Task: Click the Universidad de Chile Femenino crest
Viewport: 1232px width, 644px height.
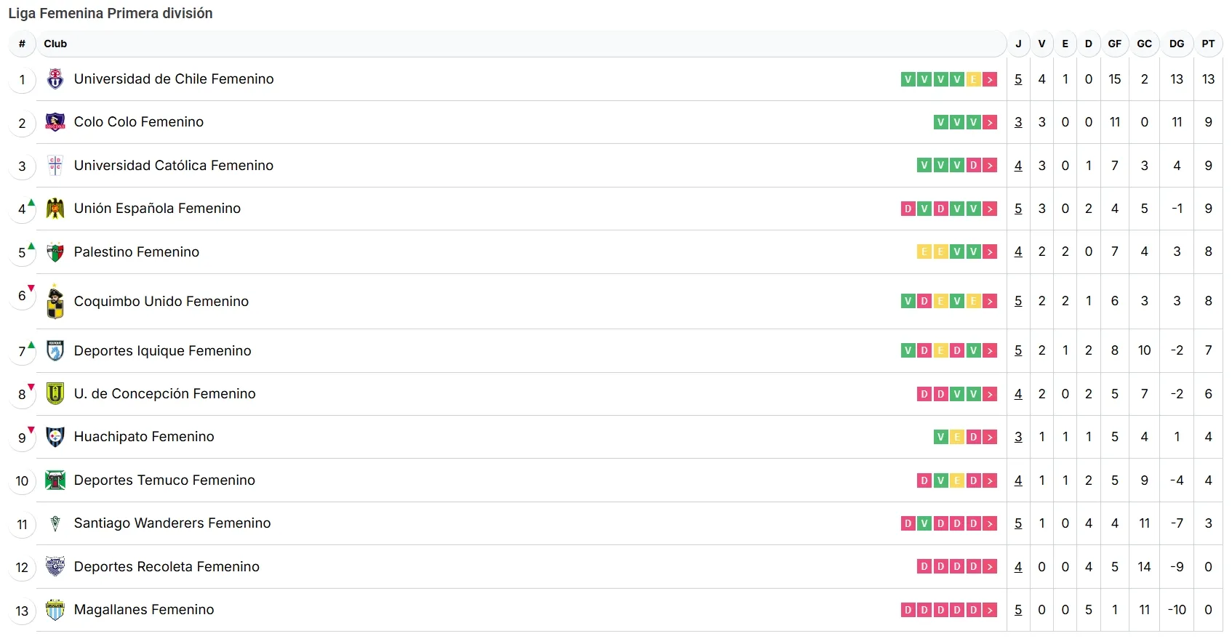Action: pyautogui.click(x=55, y=79)
